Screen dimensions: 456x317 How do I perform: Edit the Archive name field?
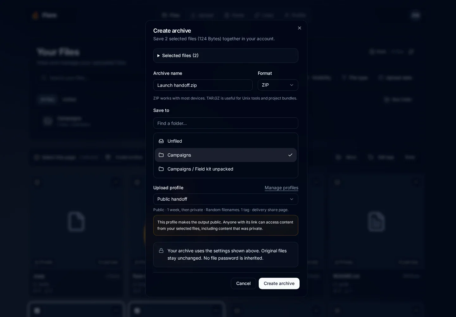coord(203,85)
